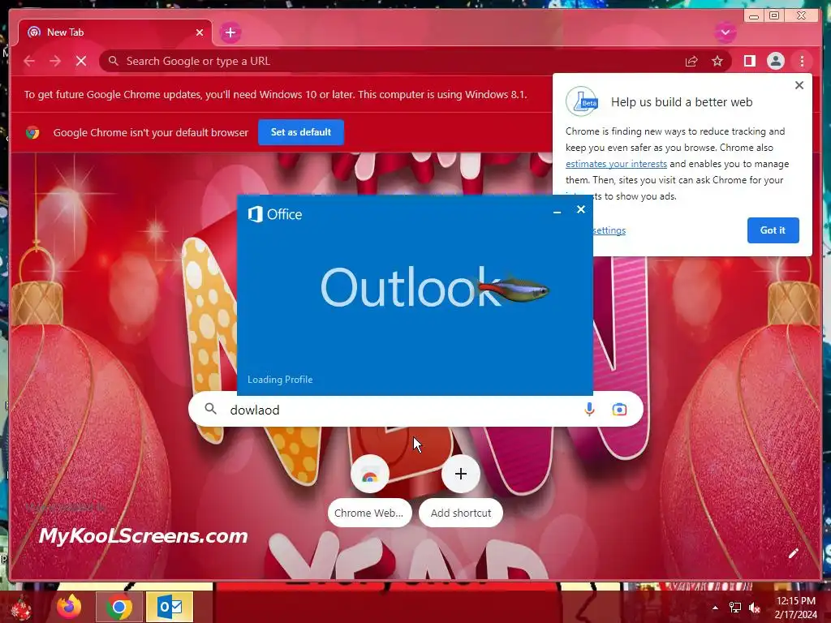This screenshot has width=831, height=623.
Task: Show hidden tray icons arrow
Action: tap(715, 608)
